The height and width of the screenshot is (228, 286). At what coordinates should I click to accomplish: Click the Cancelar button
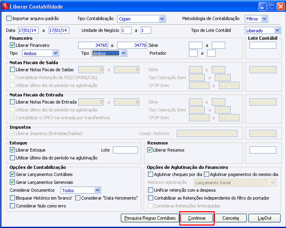point(231,218)
